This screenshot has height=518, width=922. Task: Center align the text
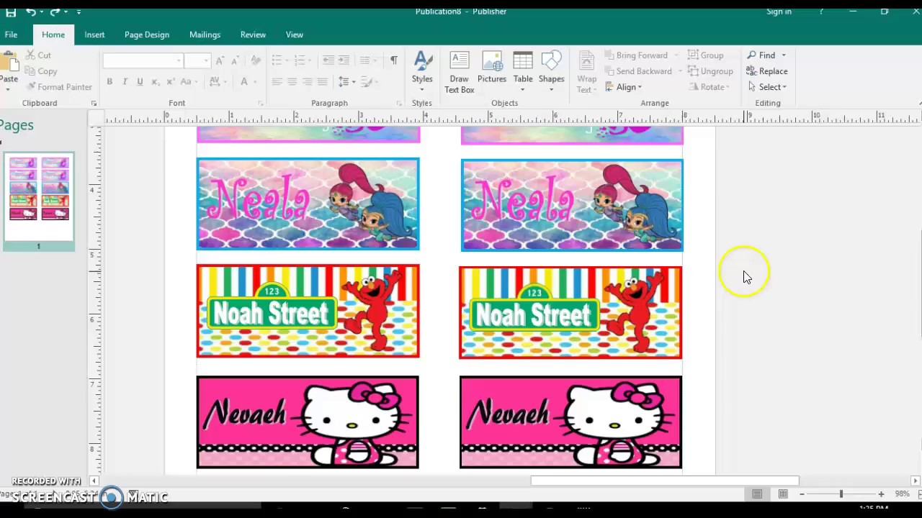292,82
